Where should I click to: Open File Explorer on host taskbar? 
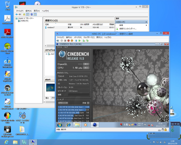[x=15, y=142]
